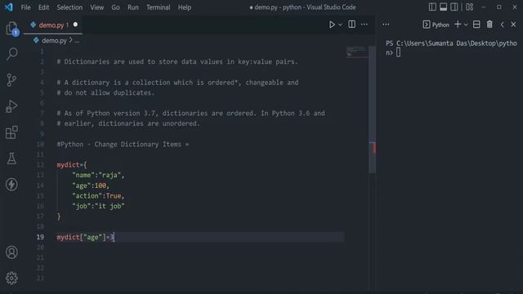523x294 pixels.
Task: Open the Manage gear icon
Action: coord(11,278)
